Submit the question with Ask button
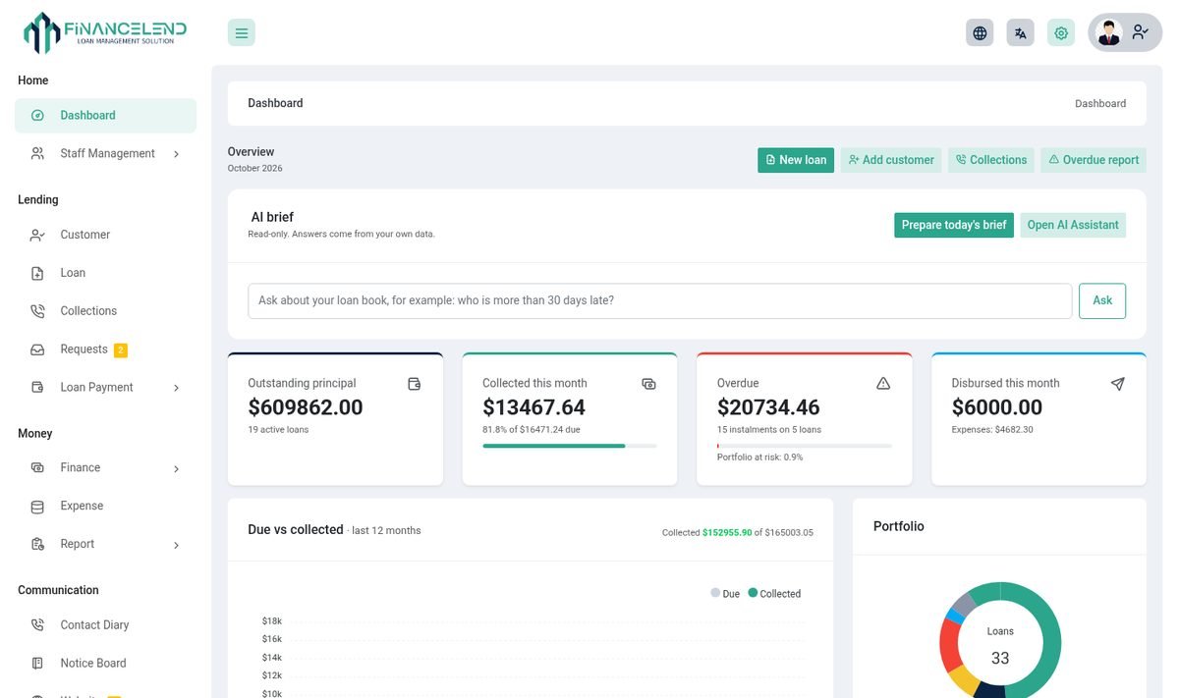The height and width of the screenshot is (698, 1179). (x=1102, y=300)
